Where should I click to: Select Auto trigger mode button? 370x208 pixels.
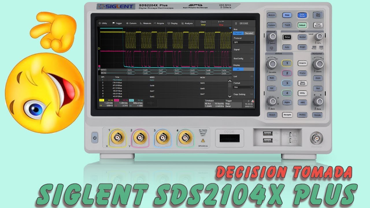(287, 47)
